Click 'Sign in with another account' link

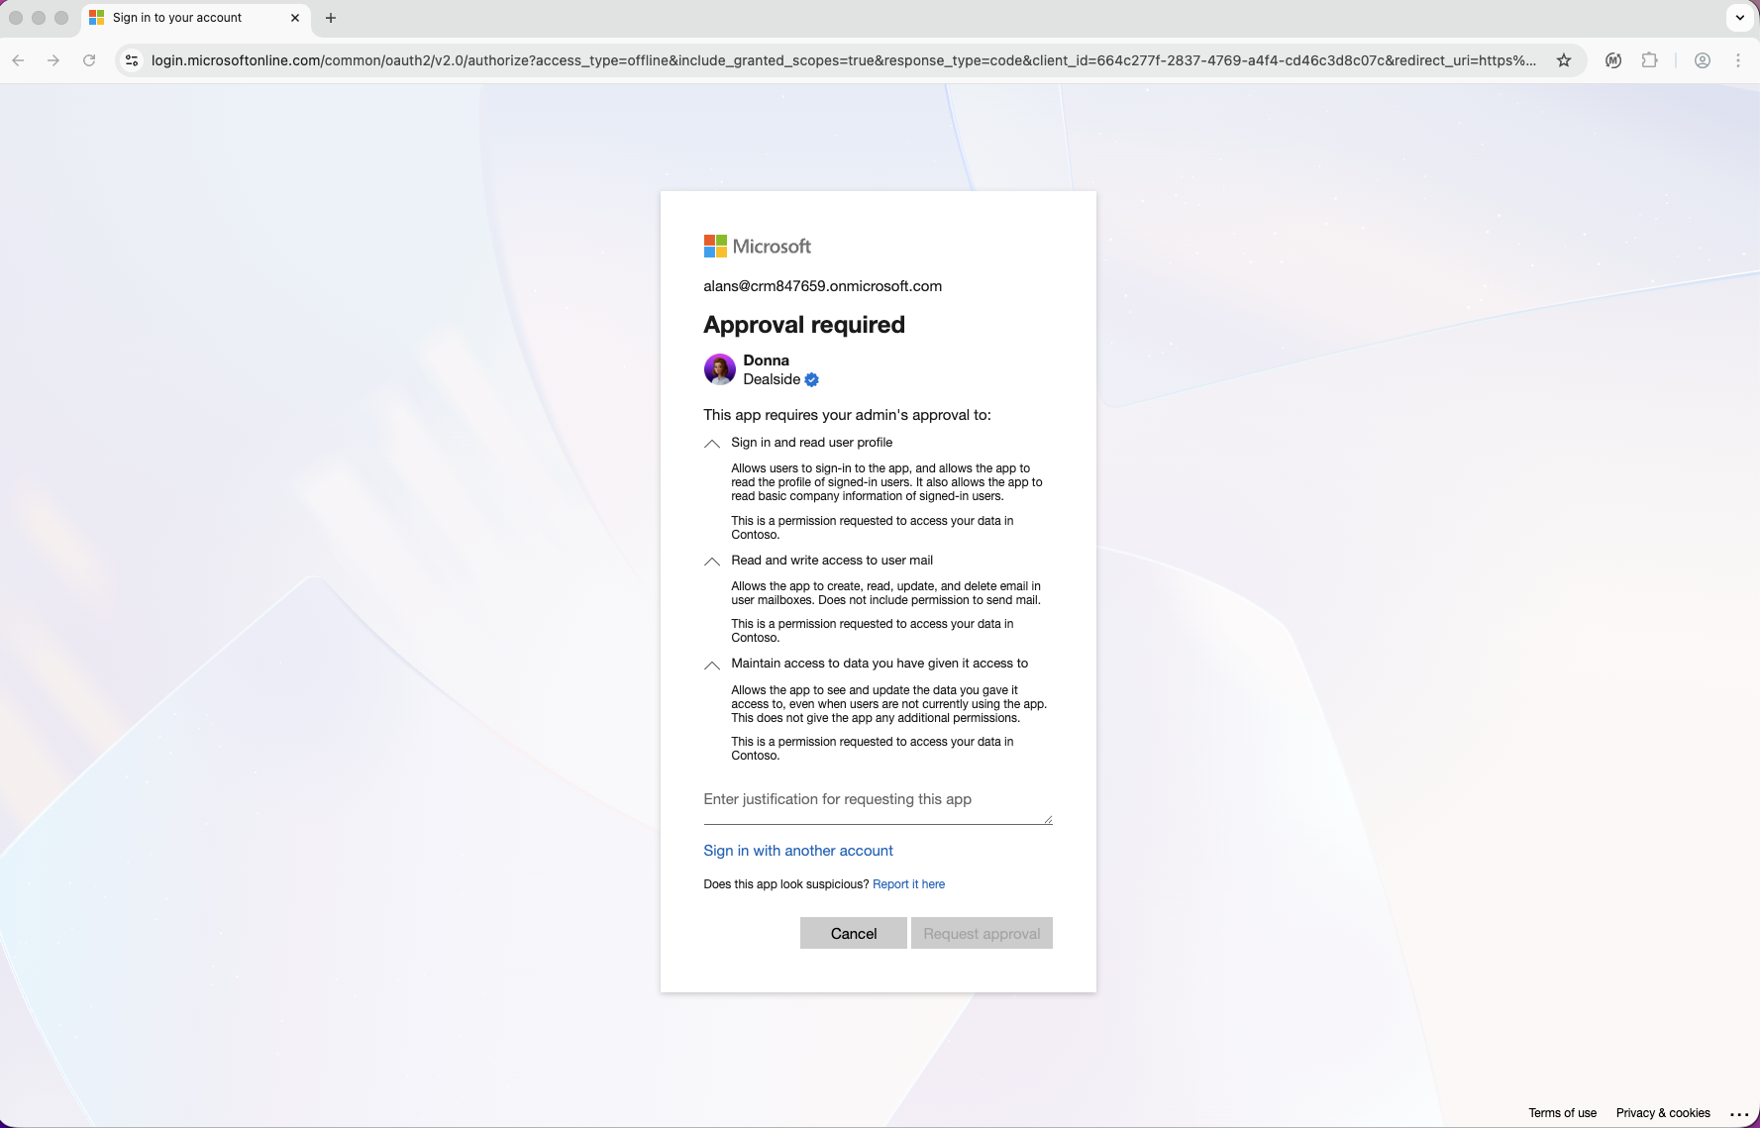798,851
